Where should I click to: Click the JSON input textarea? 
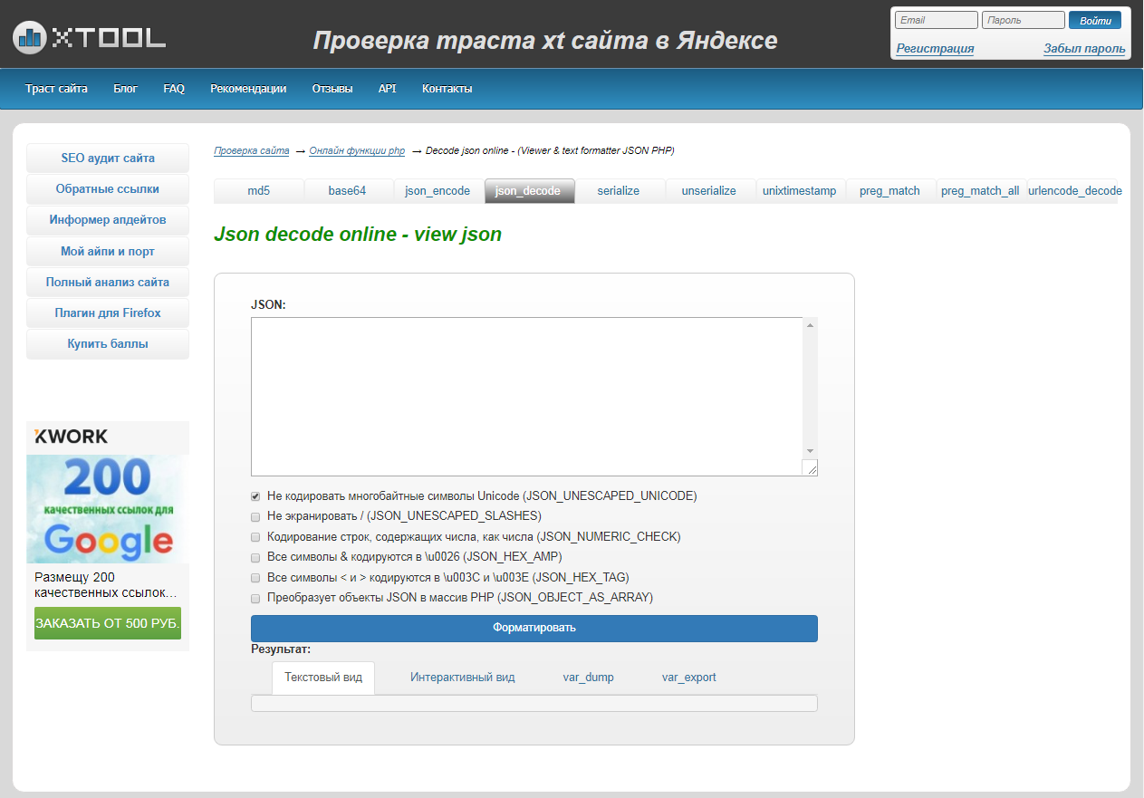click(x=525, y=396)
